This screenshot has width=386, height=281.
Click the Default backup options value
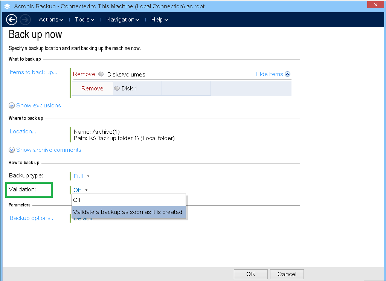pos(83,220)
